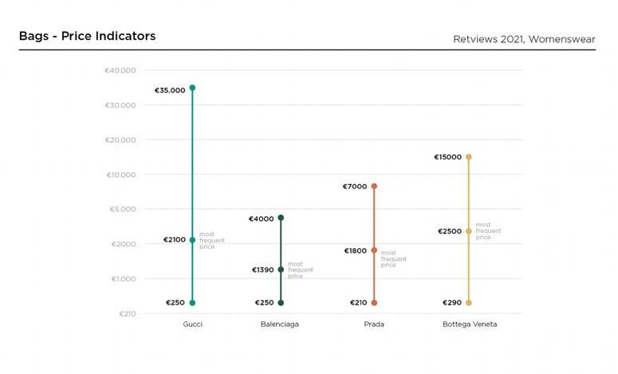Screen dimensions: 618x374
Task: Click the 'Retviews 2021, Womenswear' source text
Action: click(524, 38)
